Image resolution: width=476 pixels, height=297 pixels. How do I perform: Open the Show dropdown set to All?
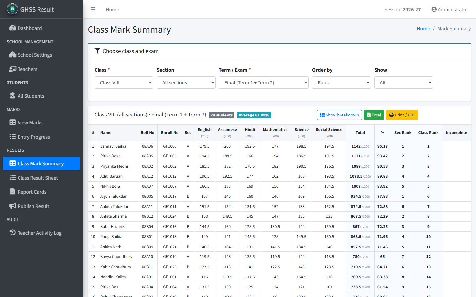click(x=404, y=82)
